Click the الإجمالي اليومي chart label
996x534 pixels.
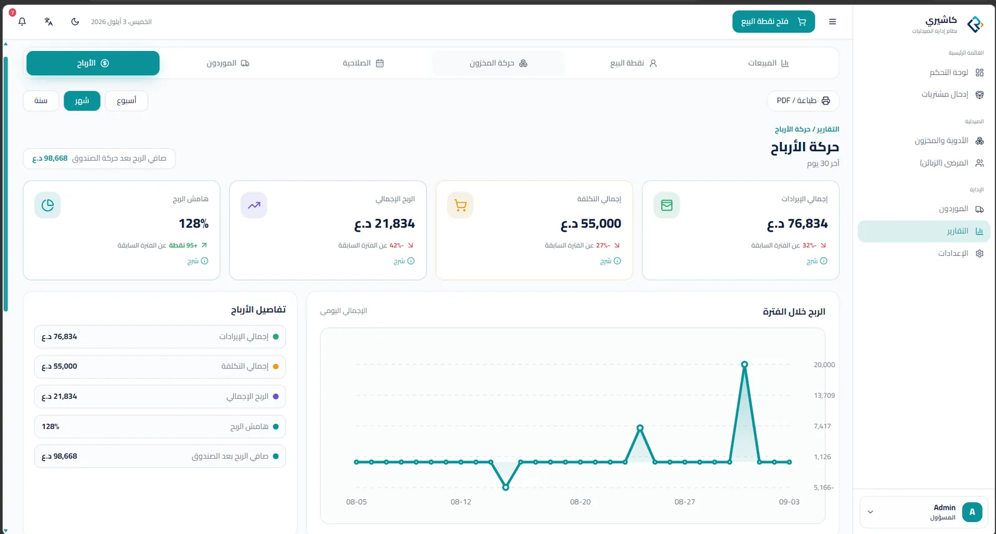tap(344, 311)
